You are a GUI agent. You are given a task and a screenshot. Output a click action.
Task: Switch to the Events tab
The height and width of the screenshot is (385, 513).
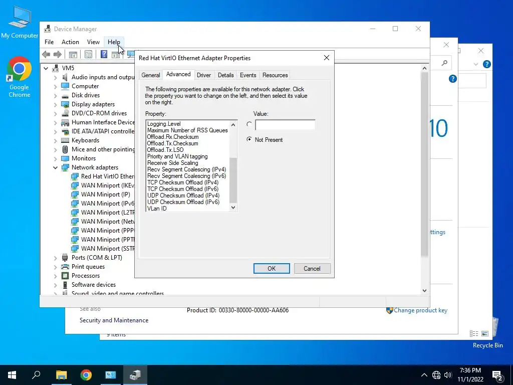tap(248, 75)
